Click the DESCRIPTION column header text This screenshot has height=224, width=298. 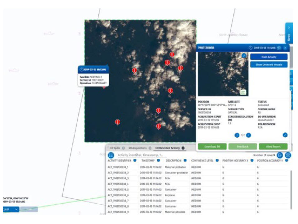pyautogui.click(x=173, y=161)
